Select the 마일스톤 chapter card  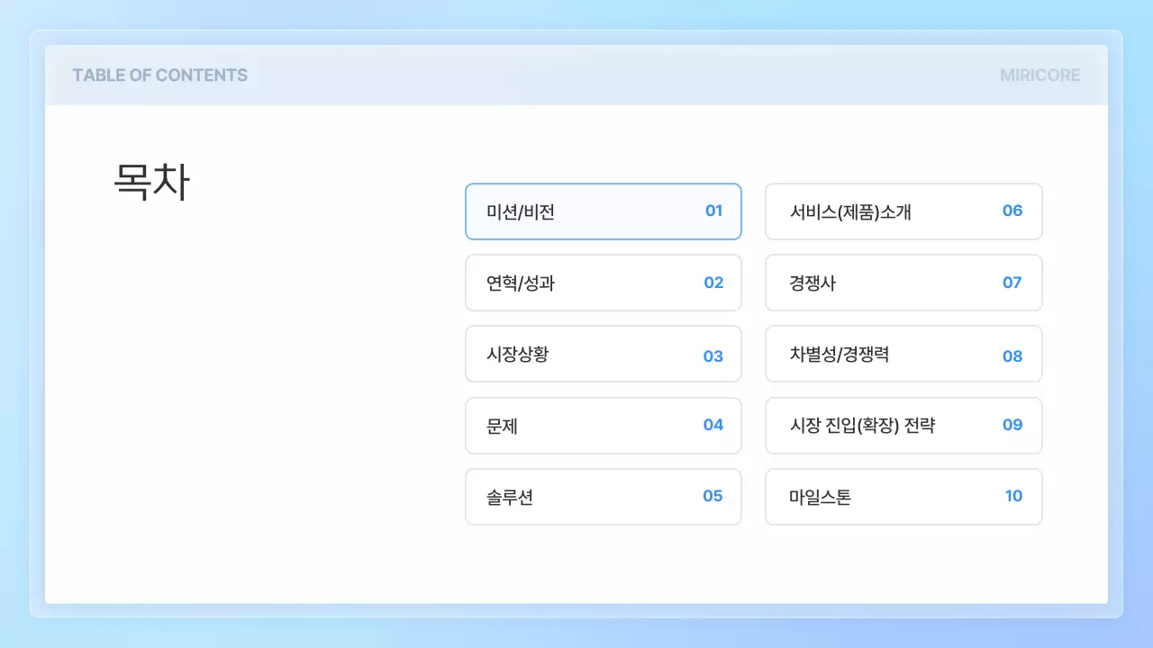click(903, 497)
